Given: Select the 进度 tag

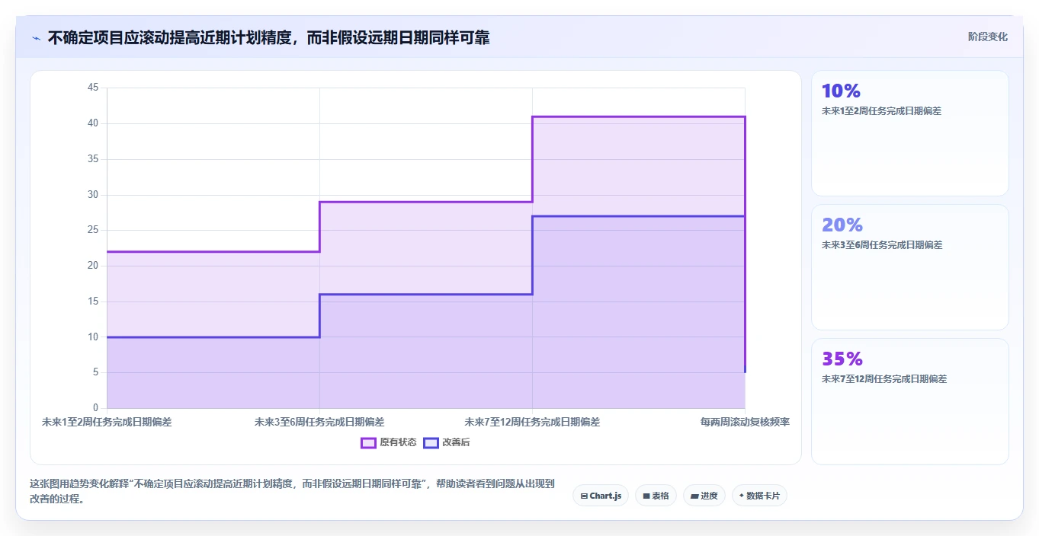Looking at the screenshot, I should pos(704,496).
